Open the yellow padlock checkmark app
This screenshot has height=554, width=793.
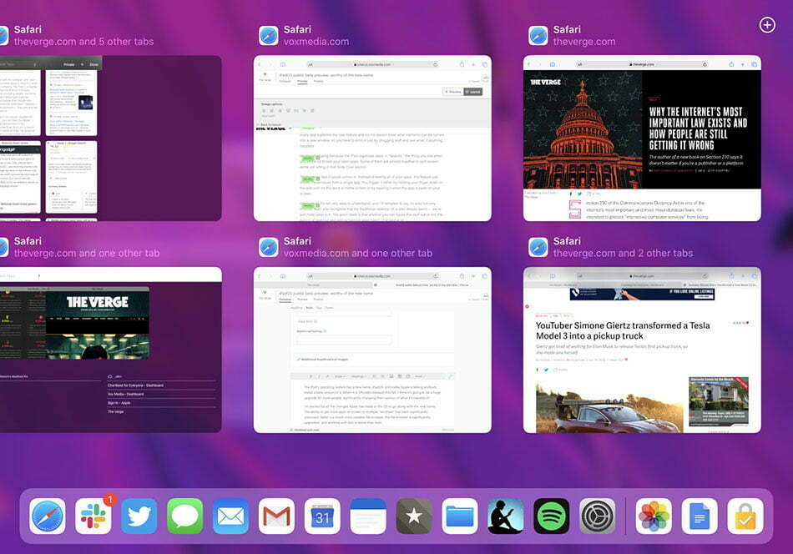point(745,516)
